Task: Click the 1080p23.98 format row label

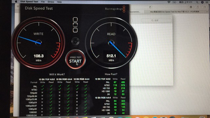Action: (x=31, y=99)
